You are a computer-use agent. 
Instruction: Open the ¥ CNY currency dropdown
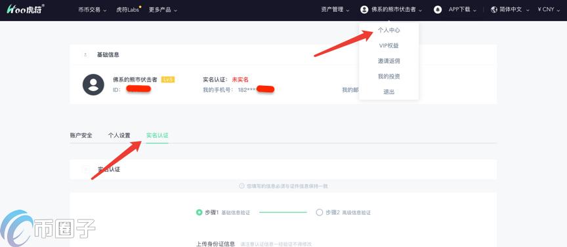coord(549,10)
